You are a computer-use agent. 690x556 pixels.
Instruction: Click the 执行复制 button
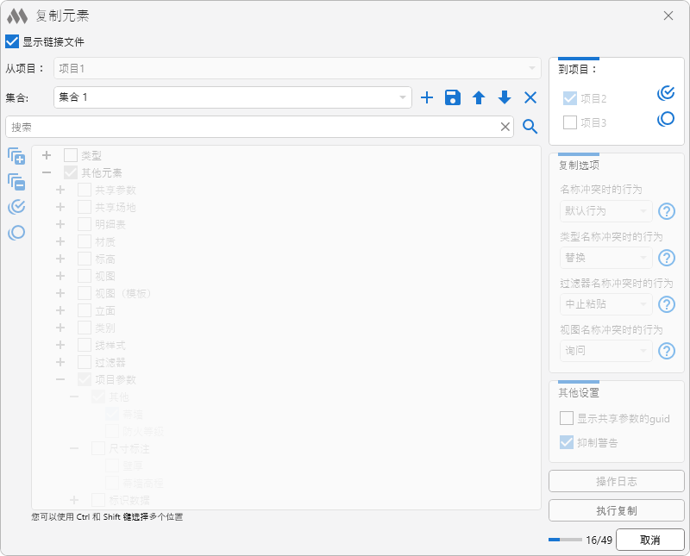(617, 510)
